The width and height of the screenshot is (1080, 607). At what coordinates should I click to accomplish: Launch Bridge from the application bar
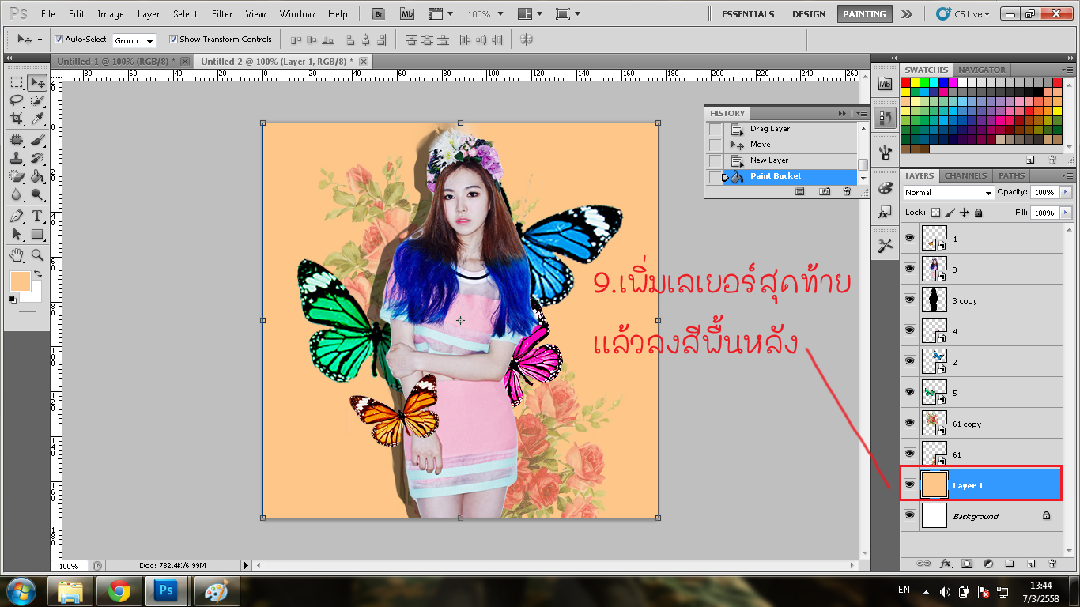[x=379, y=14]
